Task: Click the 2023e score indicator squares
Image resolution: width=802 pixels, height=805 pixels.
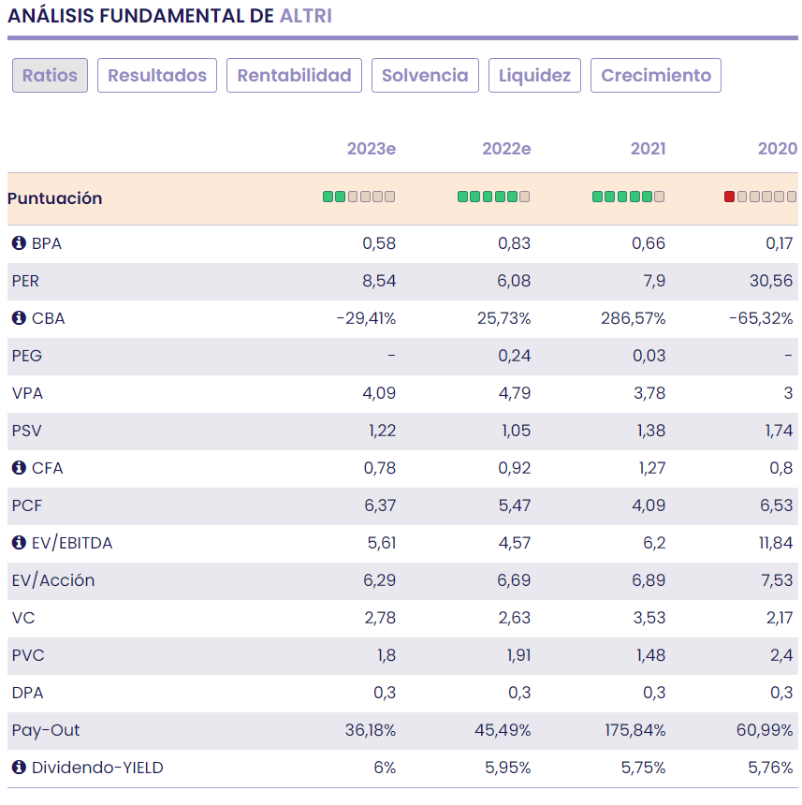Action: pos(358,197)
